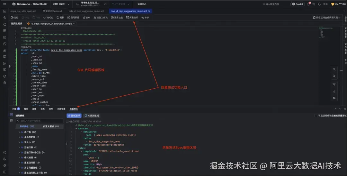Open the code icon in left sidebar
This screenshot has width=347, height=176.
point(4,11)
